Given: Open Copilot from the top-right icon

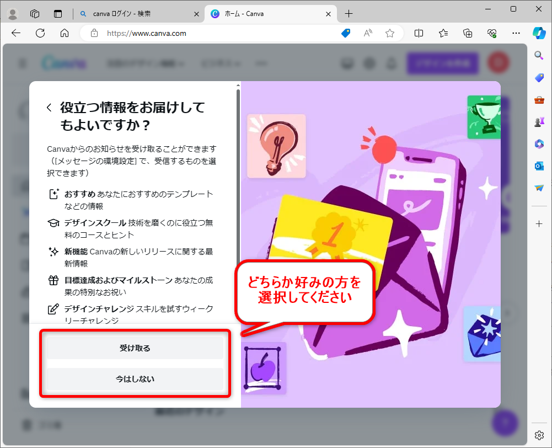Looking at the screenshot, I should (539, 33).
